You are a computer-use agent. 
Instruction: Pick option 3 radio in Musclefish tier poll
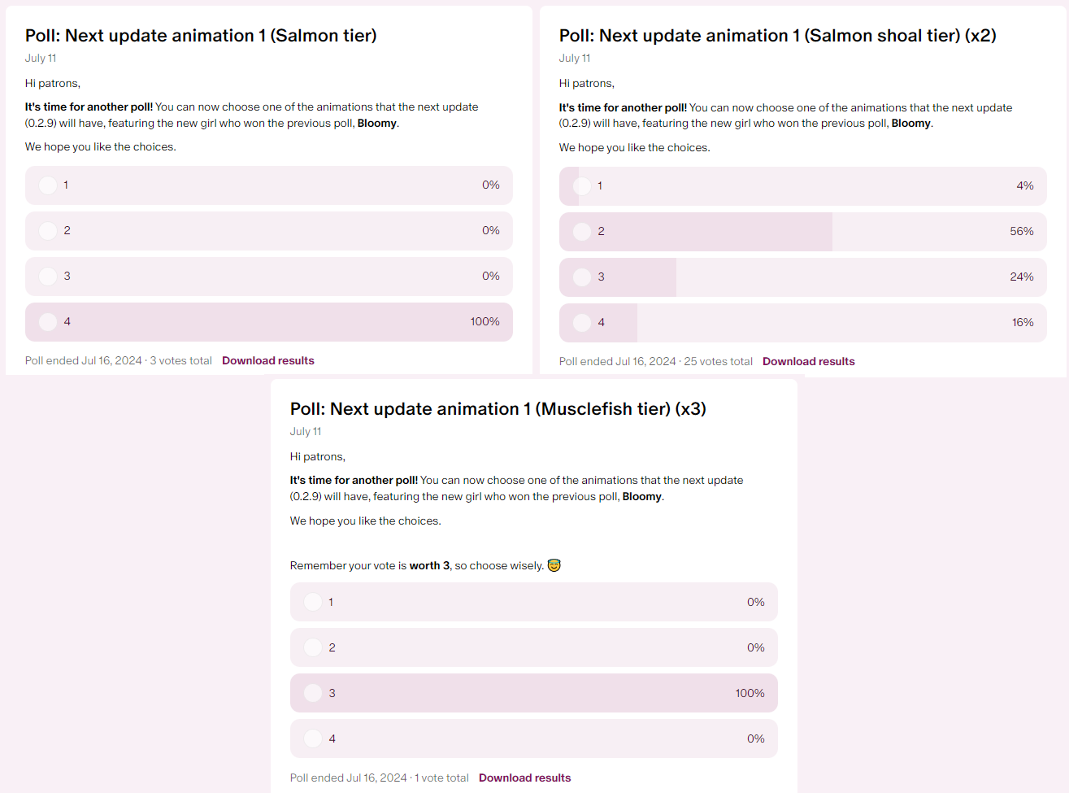313,693
